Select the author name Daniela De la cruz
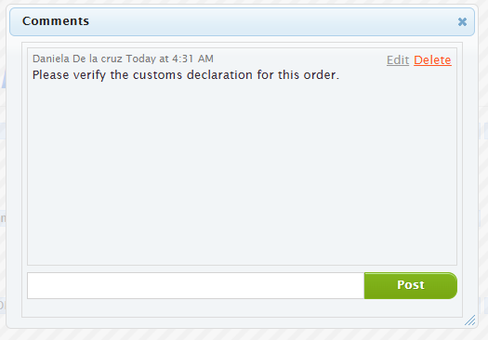The image size is (488, 340). click(77, 59)
